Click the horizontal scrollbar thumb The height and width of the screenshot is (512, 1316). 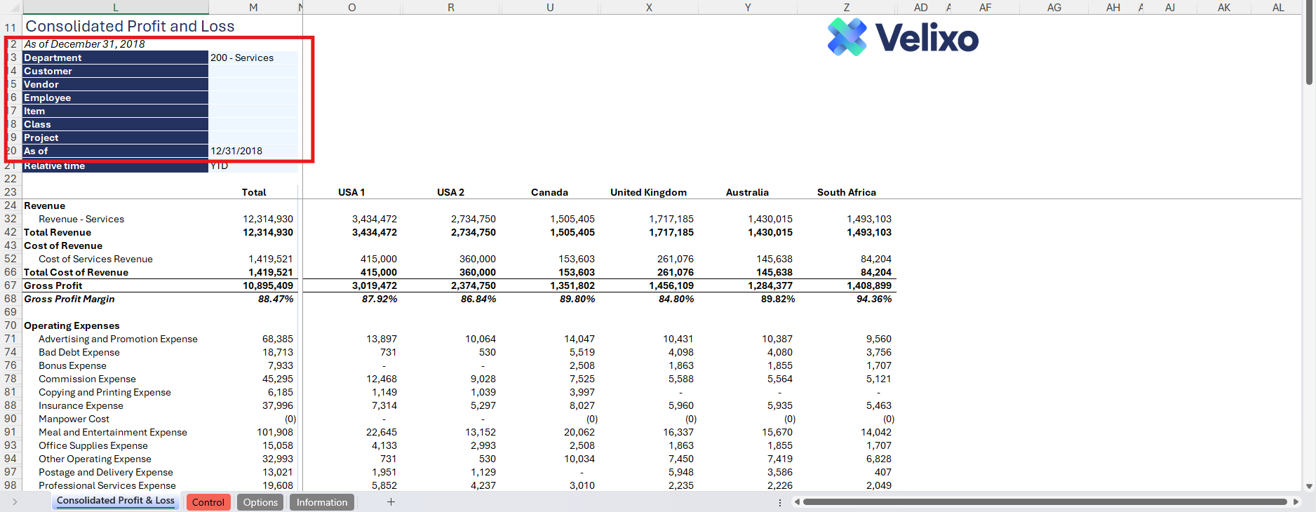[x=1045, y=501]
